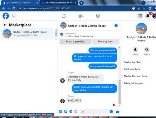Viewport: 156px width, 118px height.
Task: Click the chat scroll up arrow
Action: (x=119, y=48)
